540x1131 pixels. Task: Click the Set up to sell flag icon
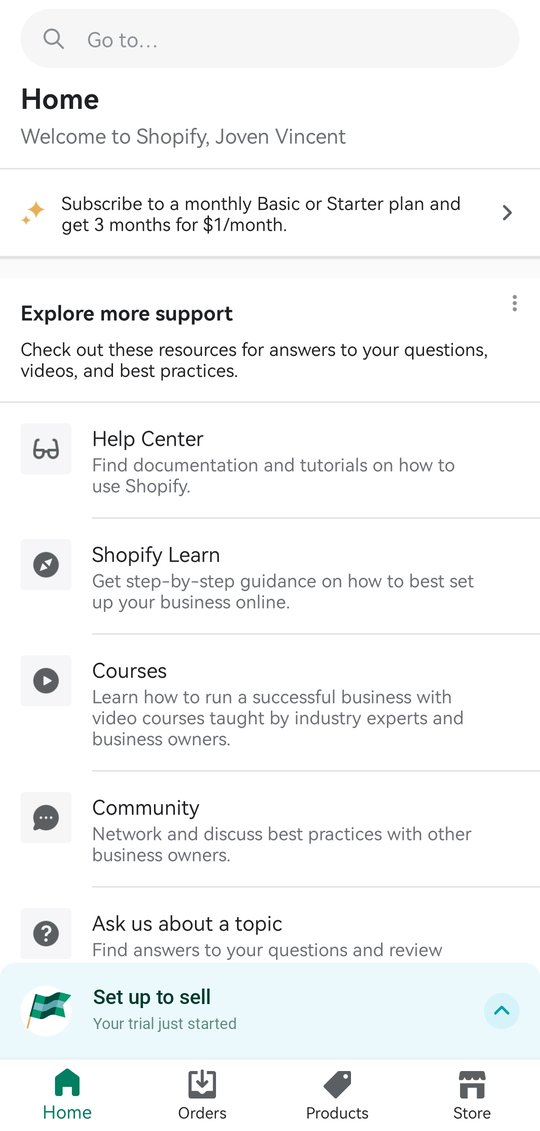47,1011
